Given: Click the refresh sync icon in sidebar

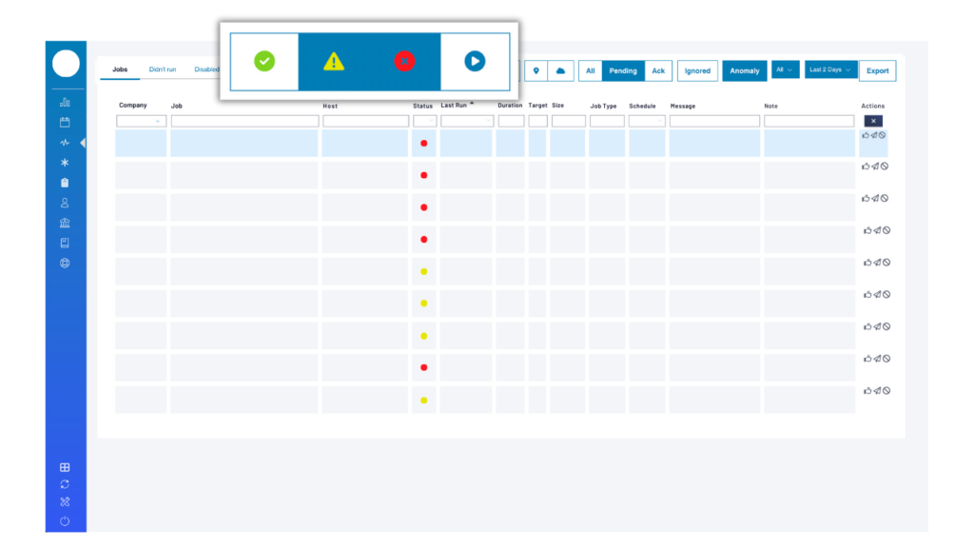Looking at the screenshot, I should coord(65,484).
